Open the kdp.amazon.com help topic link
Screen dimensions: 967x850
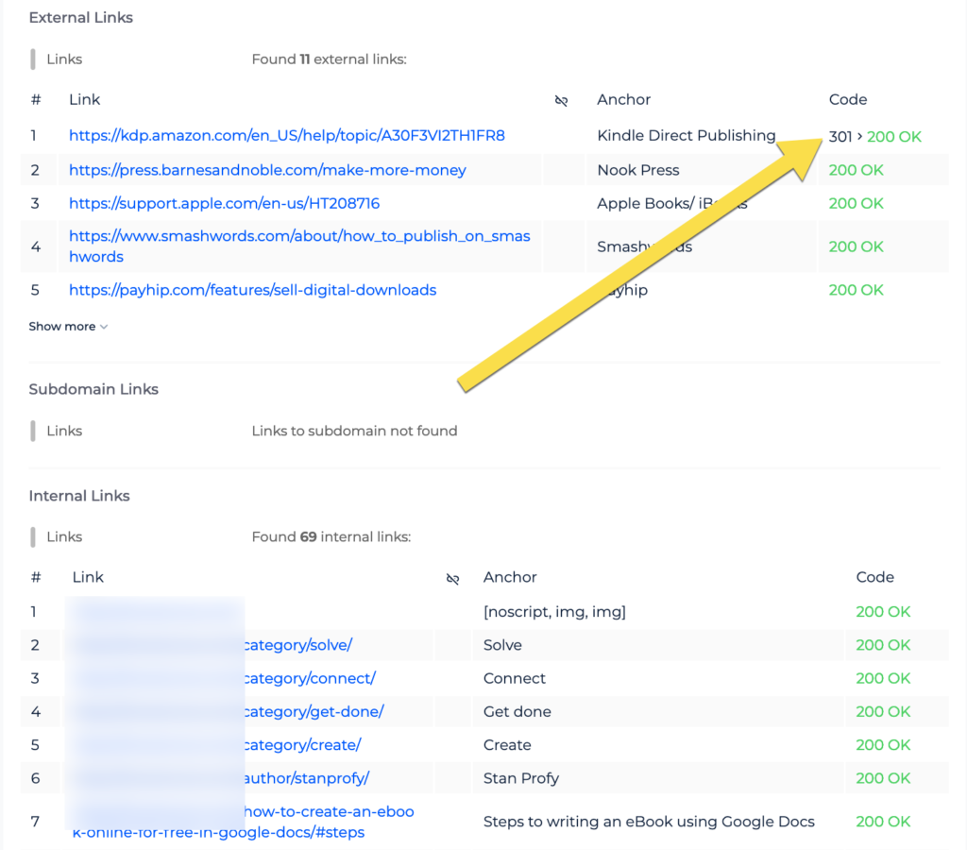[x=286, y=136]
